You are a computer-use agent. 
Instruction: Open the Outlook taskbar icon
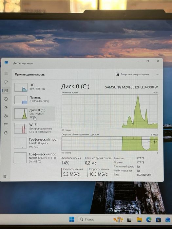coord(168,220)
